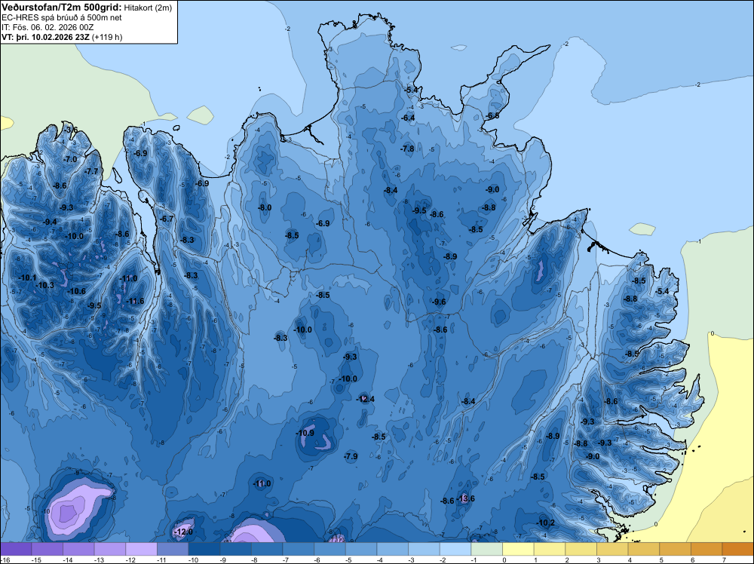
Task: Pick legend swatch between -7 and -6
Action: (299, 549)
